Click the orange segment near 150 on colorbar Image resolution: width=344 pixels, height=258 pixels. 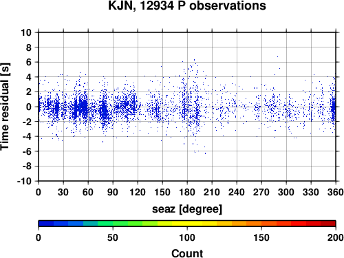click(x=254, y=224)
